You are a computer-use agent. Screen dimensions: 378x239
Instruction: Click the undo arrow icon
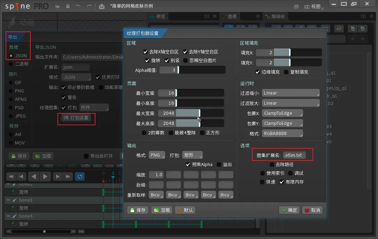(78, 6)
